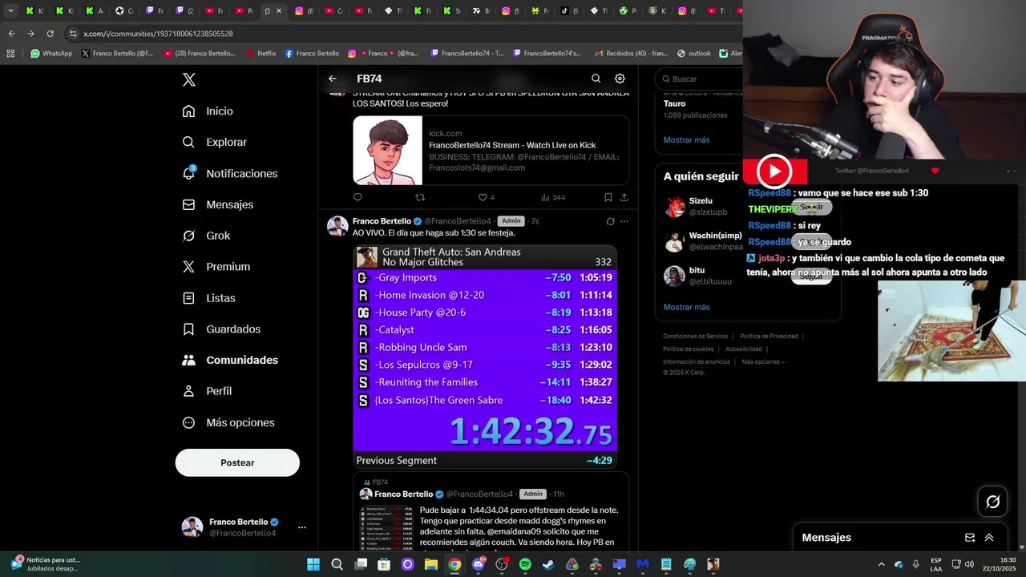Repost the kick.com stream post
Viewport: 1026px width, 577px height.
coord(420,197)
